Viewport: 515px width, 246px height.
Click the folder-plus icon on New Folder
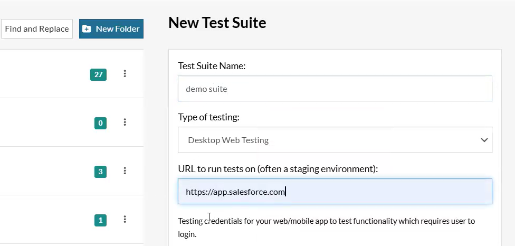point(87,29)
